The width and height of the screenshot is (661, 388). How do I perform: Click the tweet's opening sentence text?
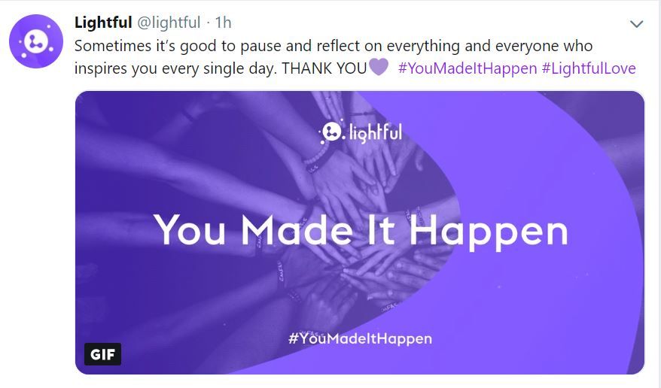[x=334, y=46]
